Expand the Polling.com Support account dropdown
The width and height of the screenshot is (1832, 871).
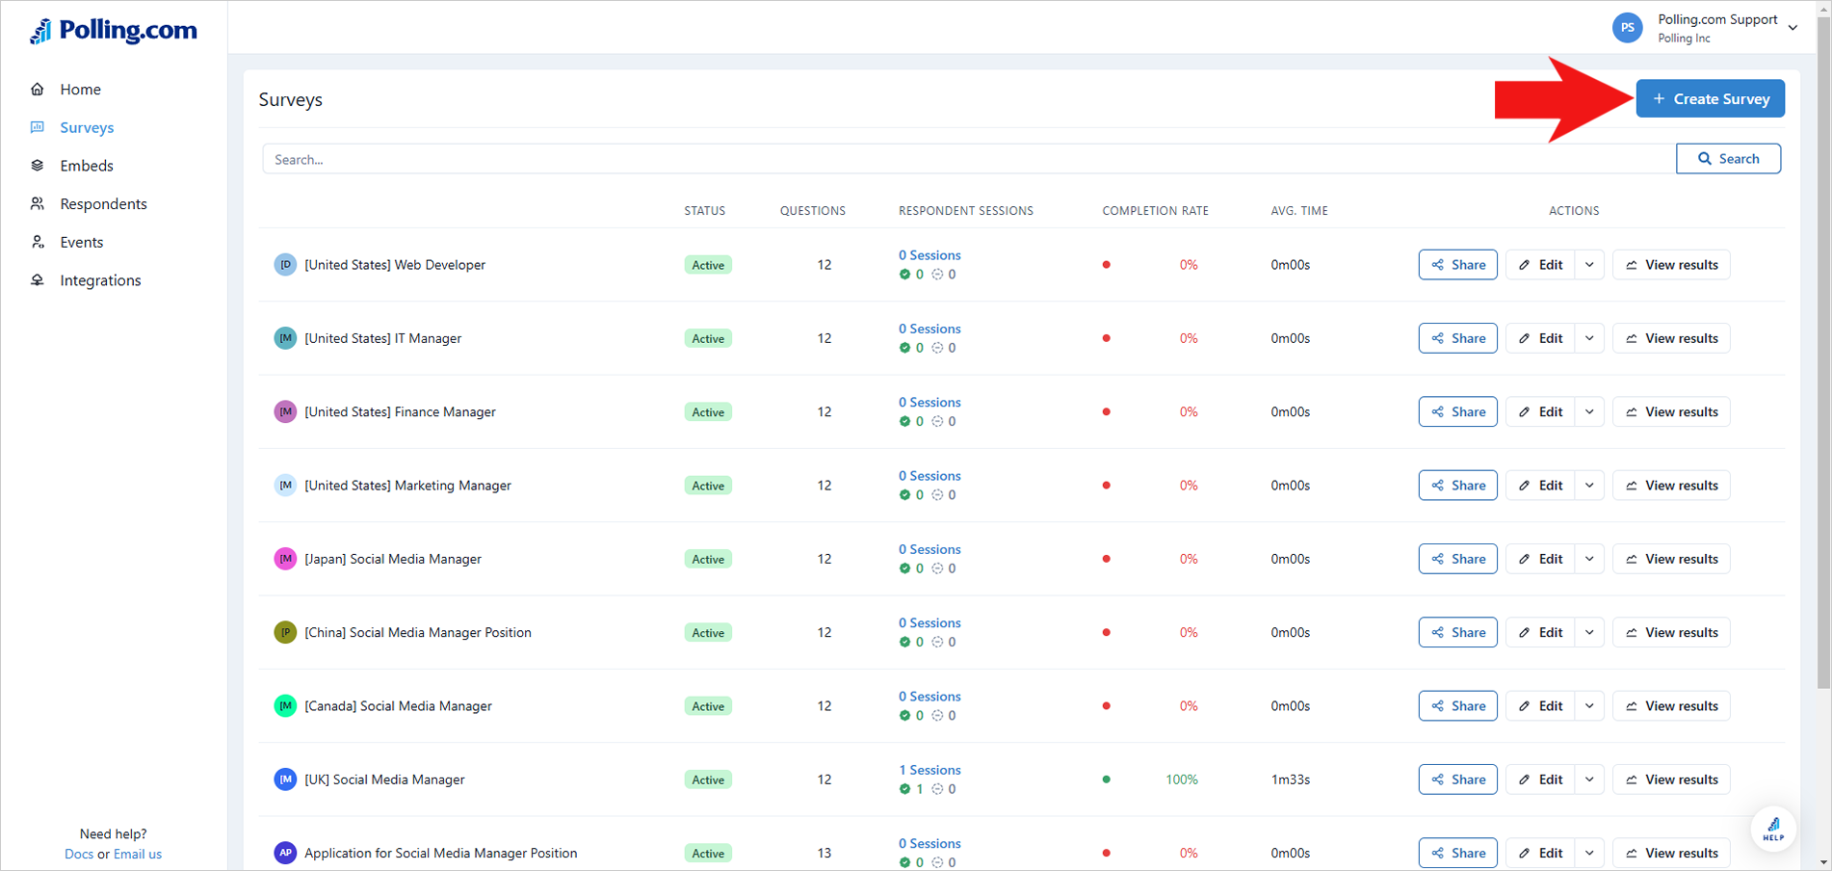tap(1793, 28)
